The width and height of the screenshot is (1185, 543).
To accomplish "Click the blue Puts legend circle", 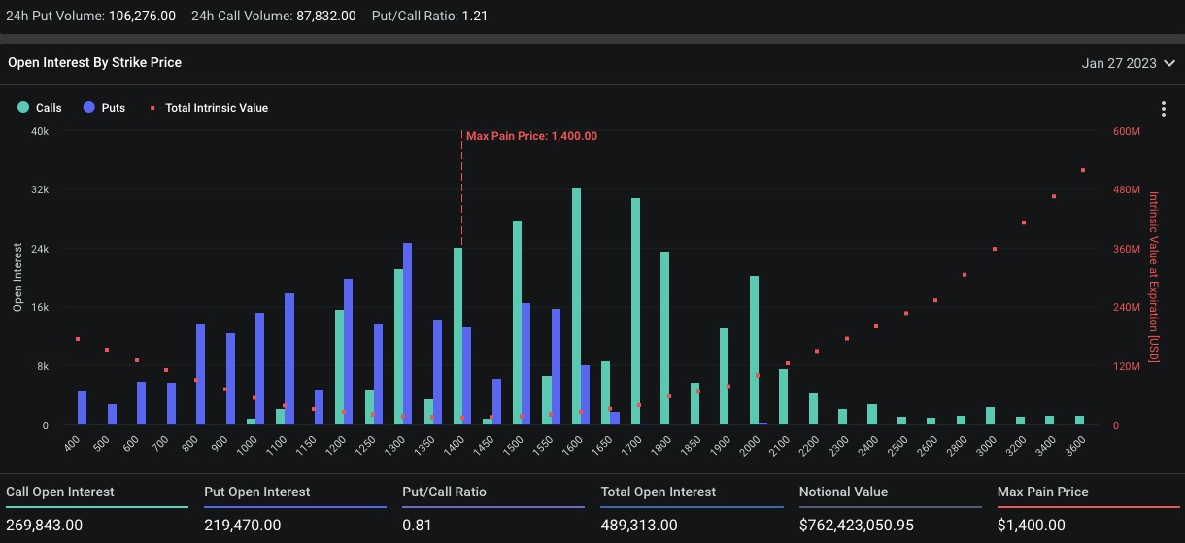I will click(x=89, y=108).
